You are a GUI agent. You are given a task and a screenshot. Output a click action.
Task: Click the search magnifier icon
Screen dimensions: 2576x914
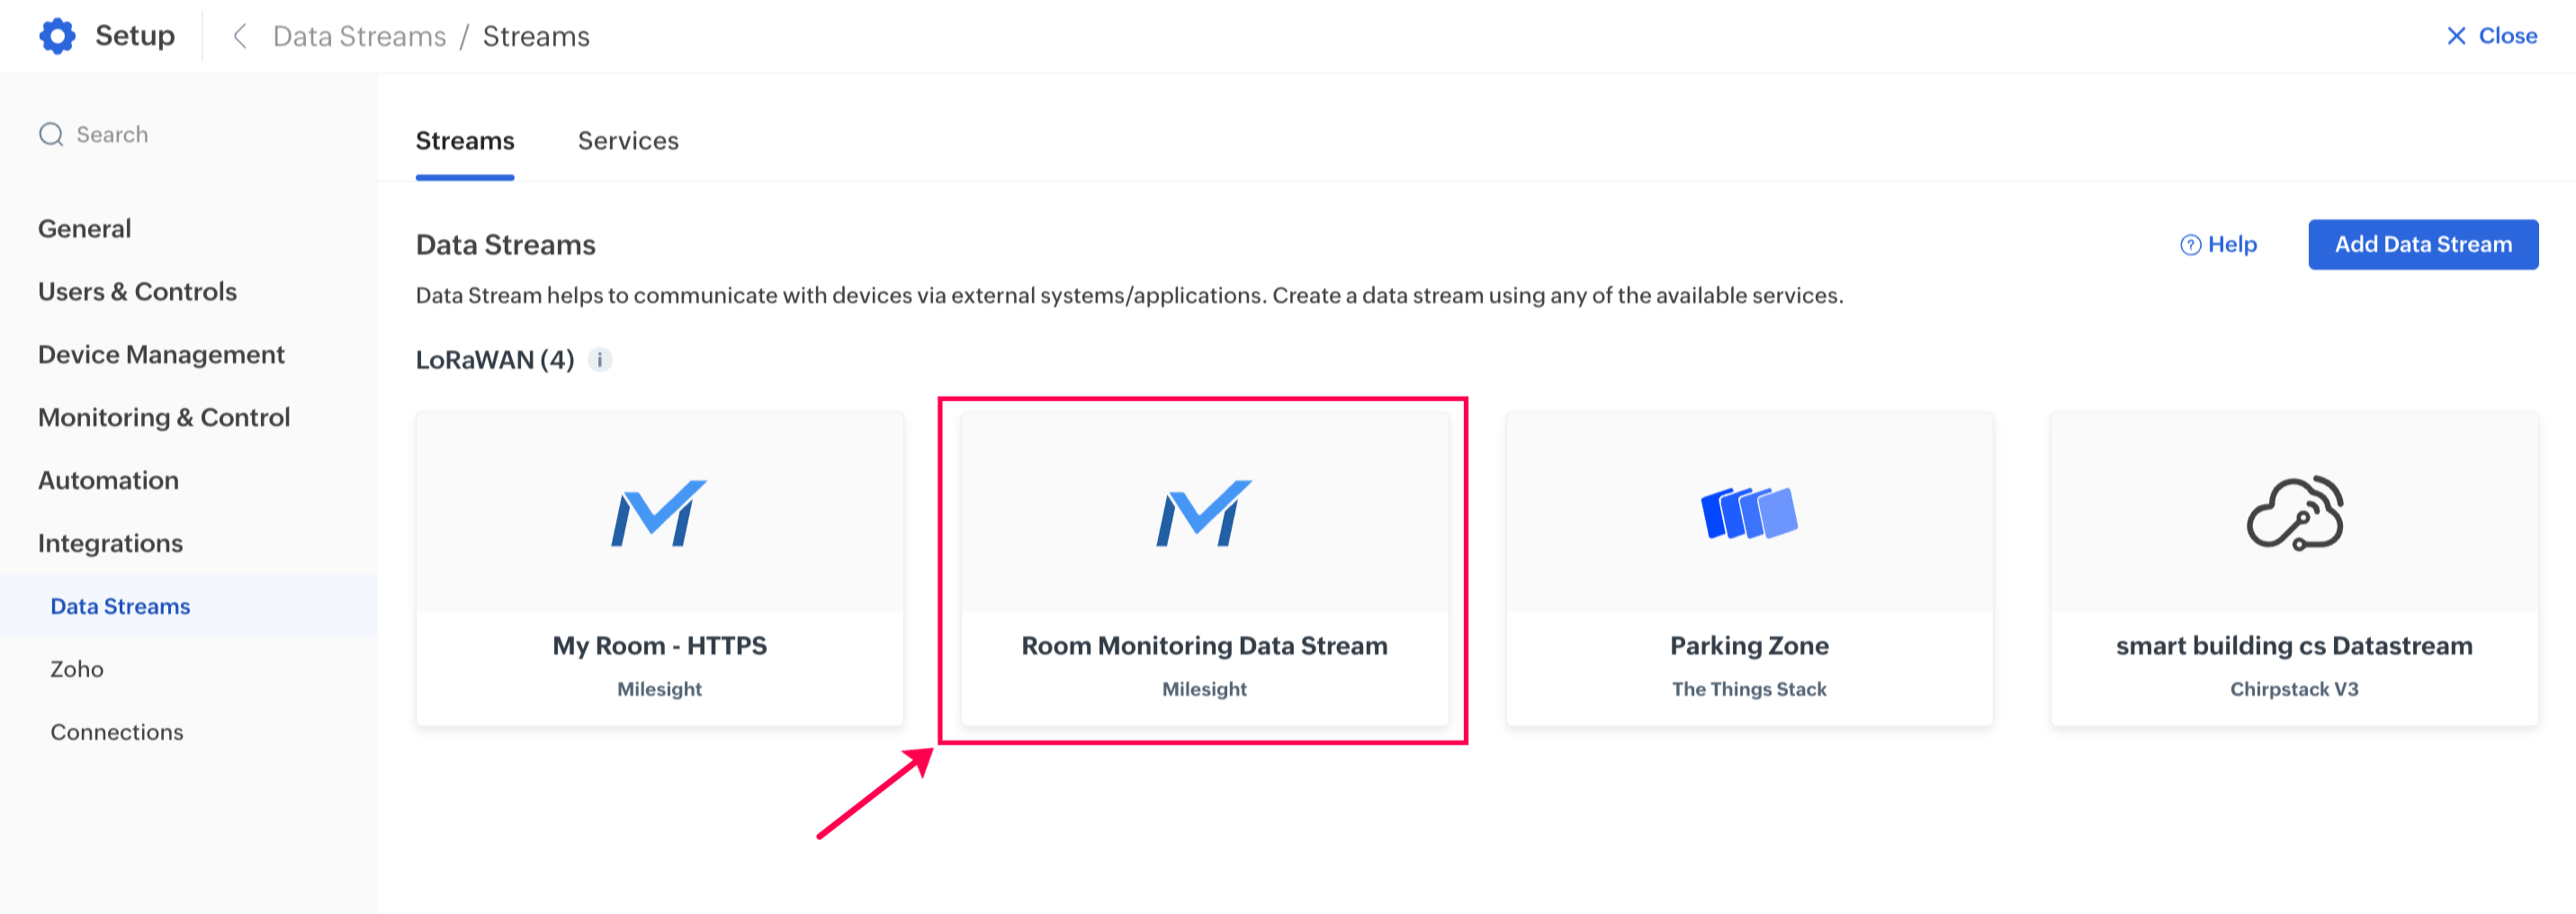coord(51,135)
